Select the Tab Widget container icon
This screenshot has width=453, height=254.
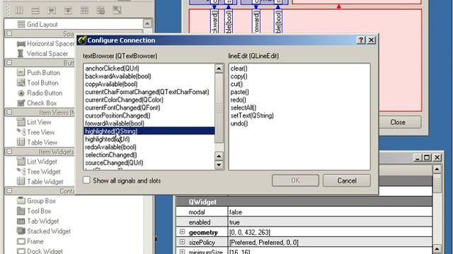[x=21, y=221]
